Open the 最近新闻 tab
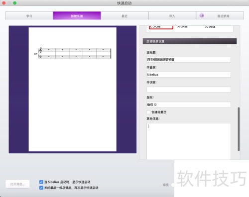The image size is (249, 197). 220,16
